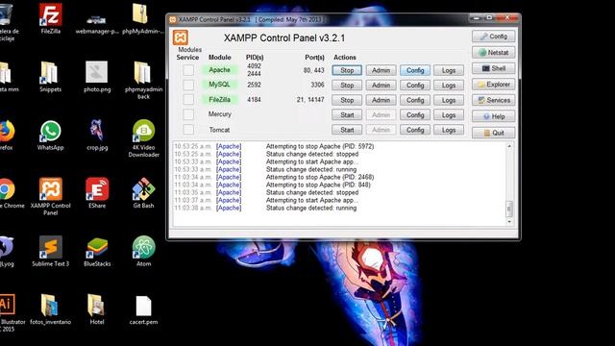Viewport: 615px width, 346px height.
Task: Open the Tomcat Config menu
Action: (415, 130)
